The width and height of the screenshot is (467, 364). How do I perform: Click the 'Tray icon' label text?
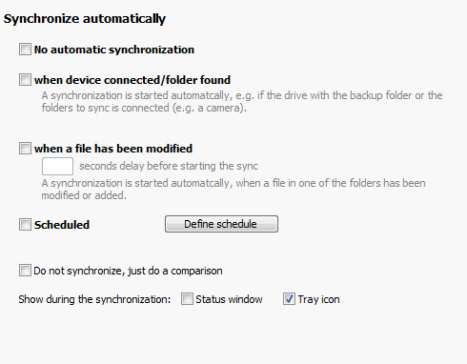(x=318, y=299)
